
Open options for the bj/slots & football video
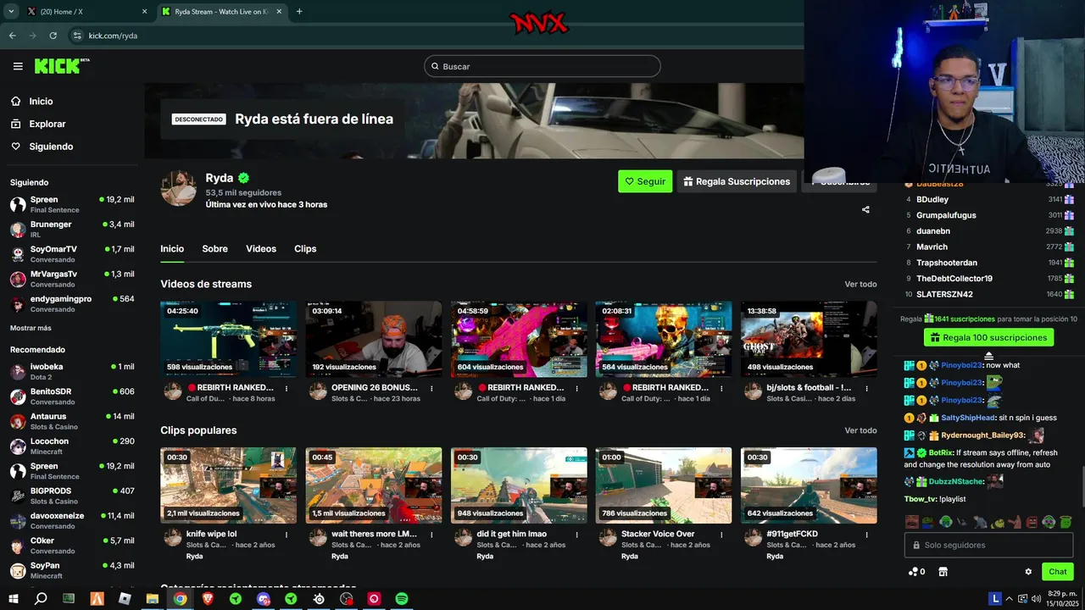coord(866,388)
